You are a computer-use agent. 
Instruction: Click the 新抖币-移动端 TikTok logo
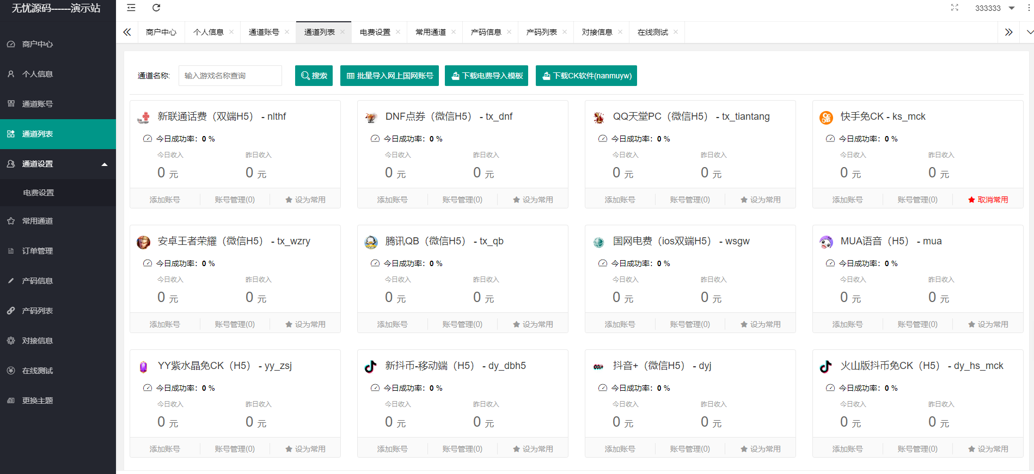(371, 366)
